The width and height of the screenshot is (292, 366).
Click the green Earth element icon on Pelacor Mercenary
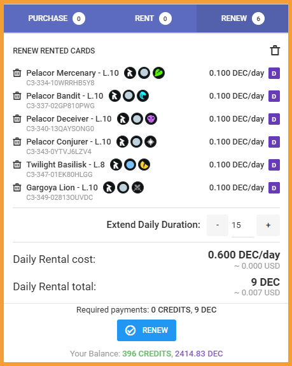158,73
